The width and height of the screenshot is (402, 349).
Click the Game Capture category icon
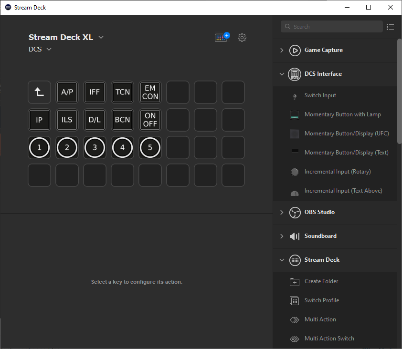click(295, 50)
